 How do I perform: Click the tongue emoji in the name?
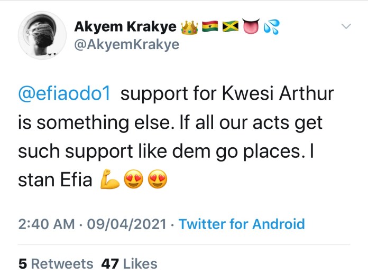tap(251, 26)
